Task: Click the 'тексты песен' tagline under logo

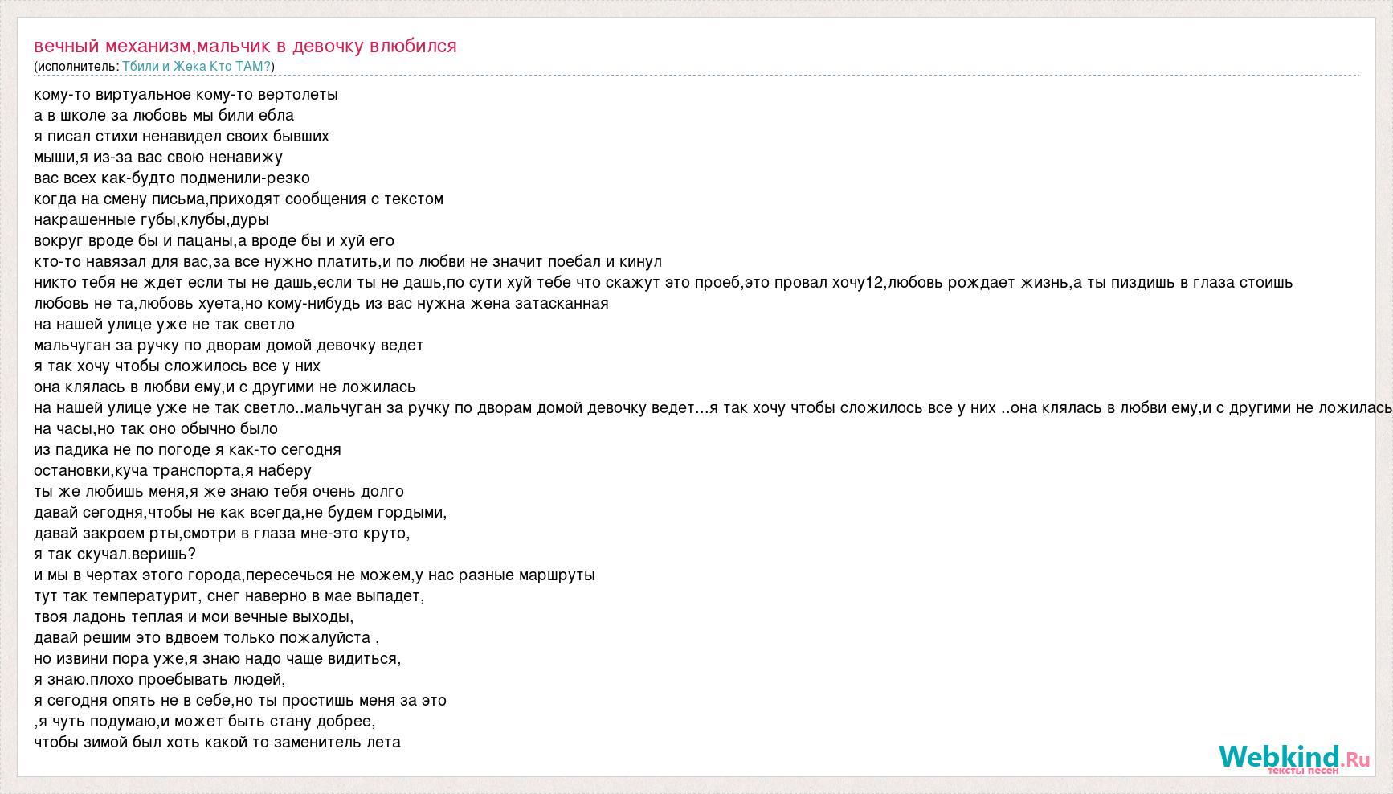Action: click(1303, 771)
